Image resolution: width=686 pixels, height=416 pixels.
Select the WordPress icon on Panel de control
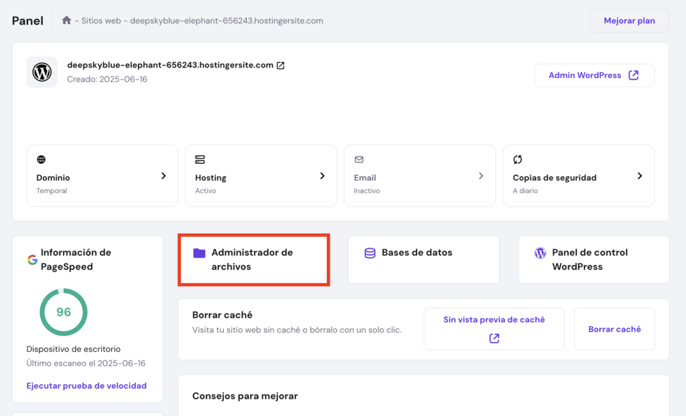tap(541, 253)
